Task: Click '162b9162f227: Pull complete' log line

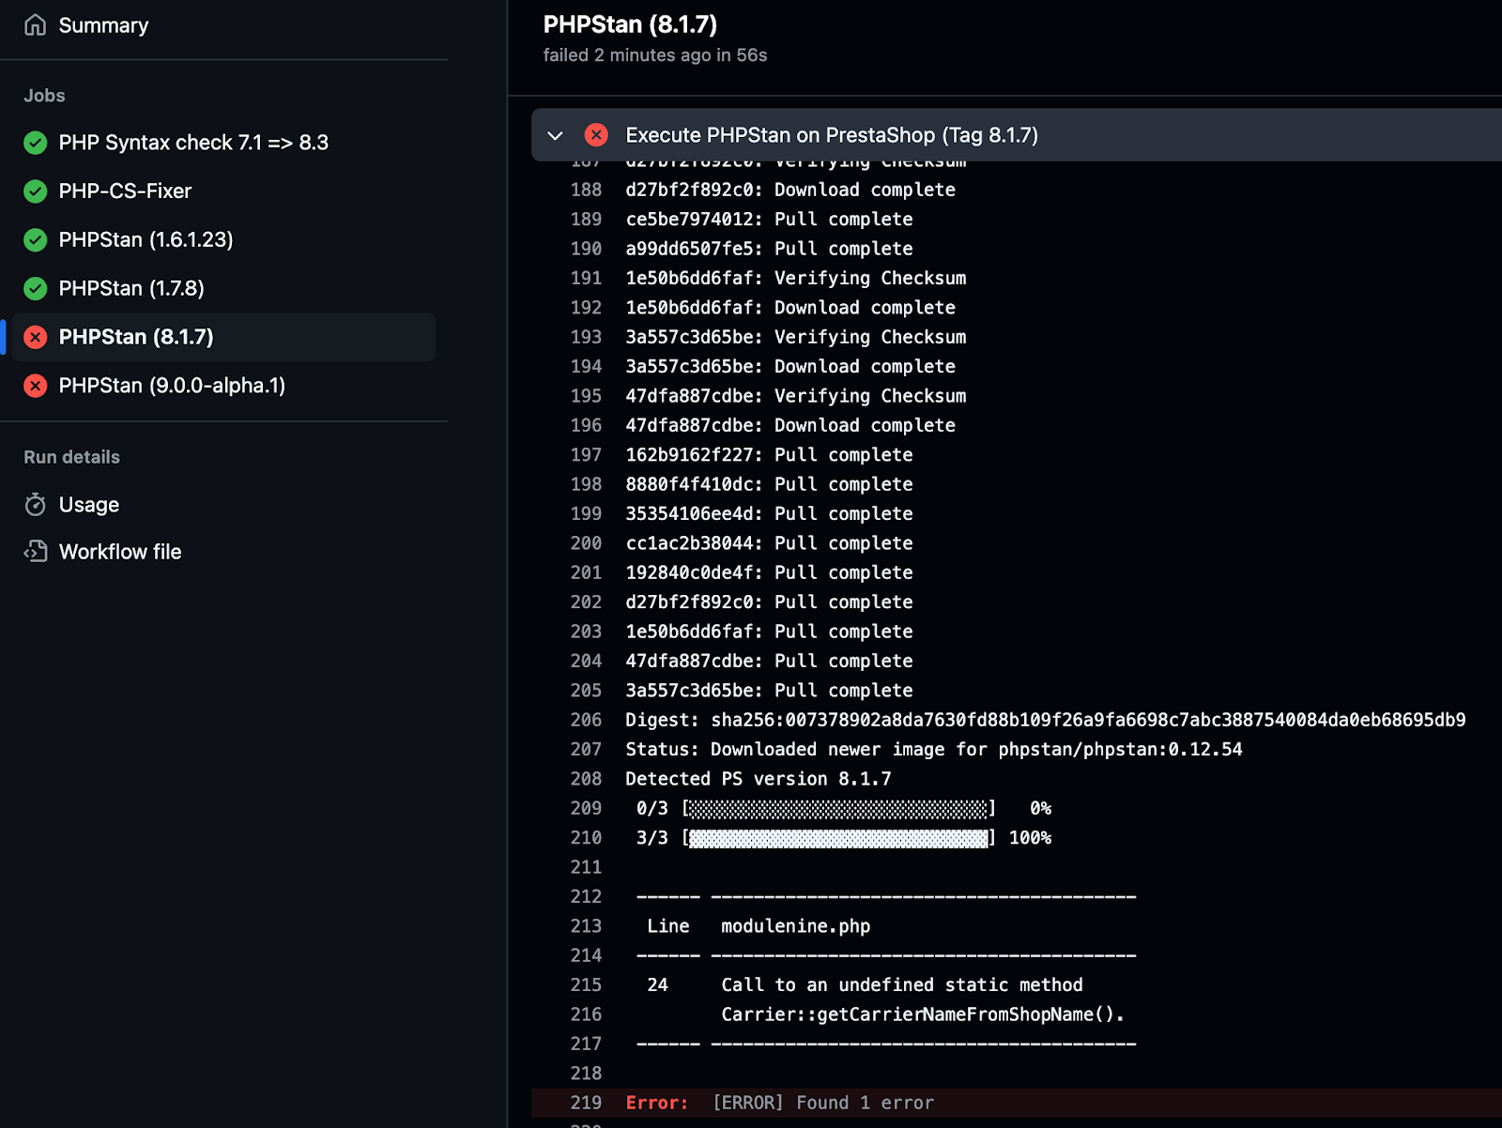Action: tap(769, 455)
